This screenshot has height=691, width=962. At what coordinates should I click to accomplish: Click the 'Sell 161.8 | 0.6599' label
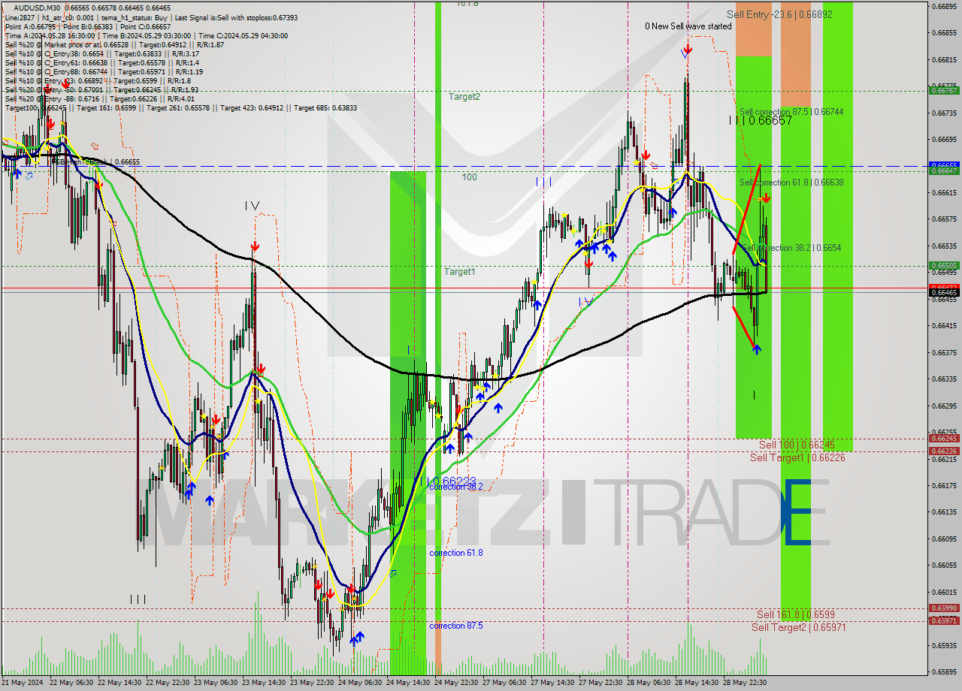pyautogui.click(x=795, y=614)
